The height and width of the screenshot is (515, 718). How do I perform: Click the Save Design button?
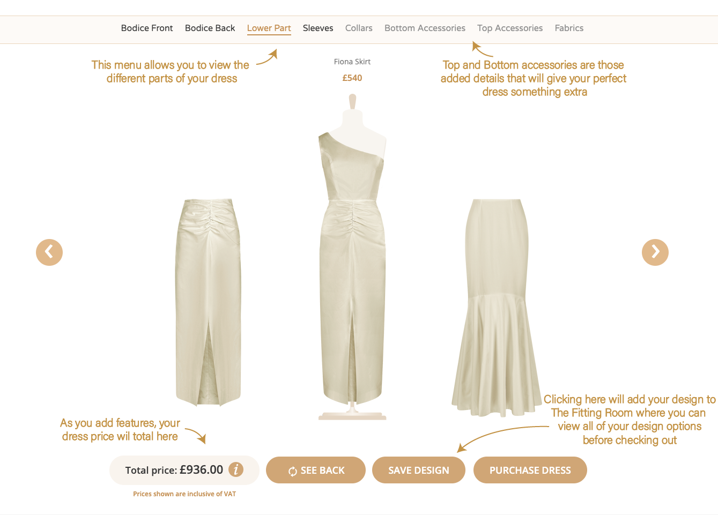419,470
